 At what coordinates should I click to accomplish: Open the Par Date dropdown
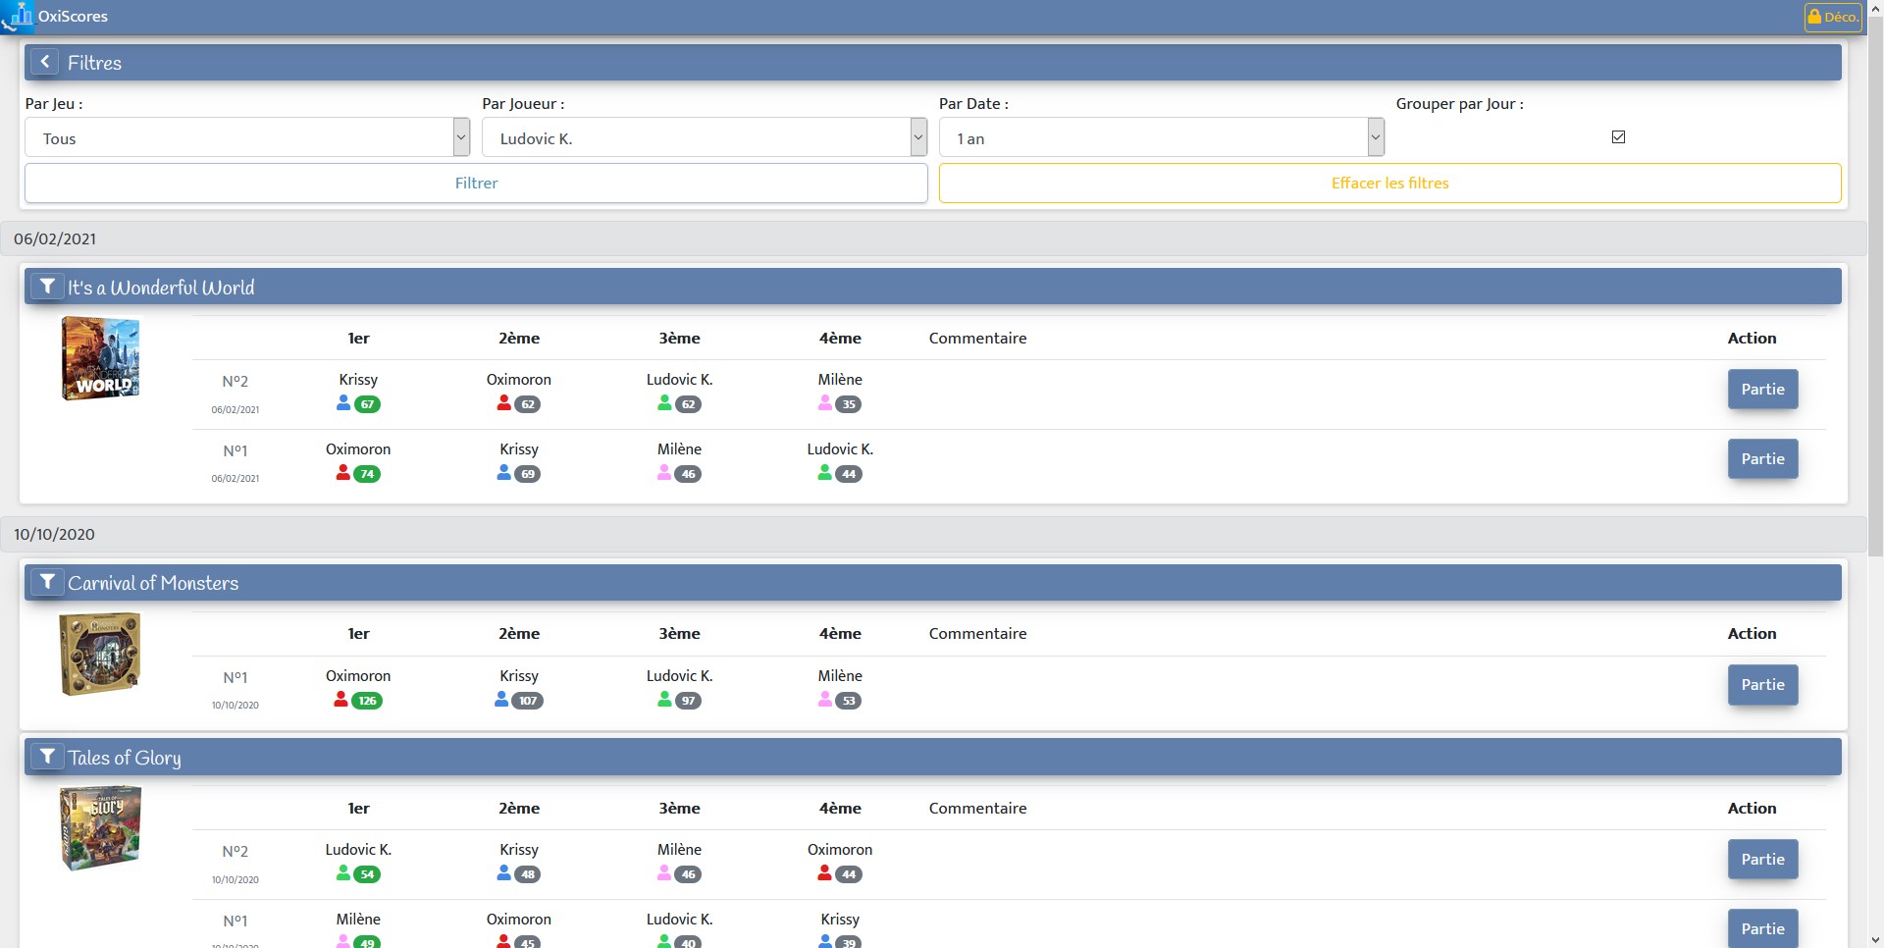click(x=1162, y=137)
